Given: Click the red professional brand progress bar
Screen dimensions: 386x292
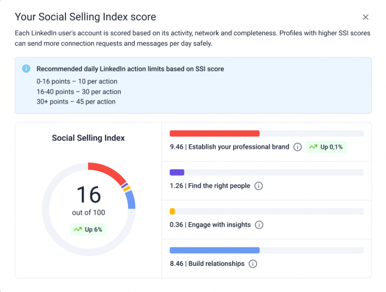Looking at the screenshot, I should 215,133.
